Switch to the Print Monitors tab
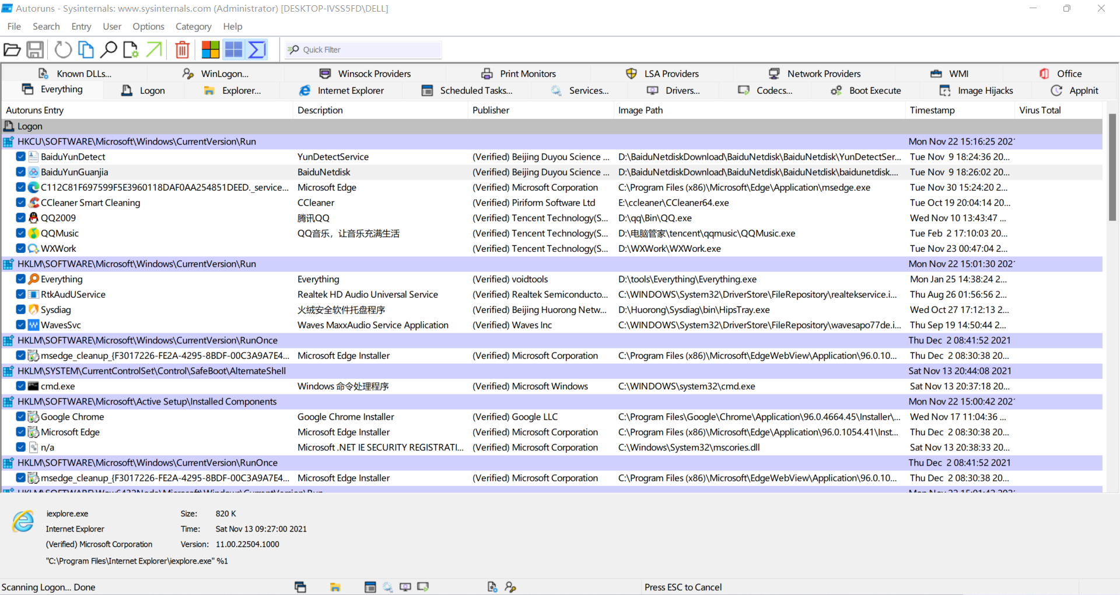The image size is (1120, 595). pos(519,73)
